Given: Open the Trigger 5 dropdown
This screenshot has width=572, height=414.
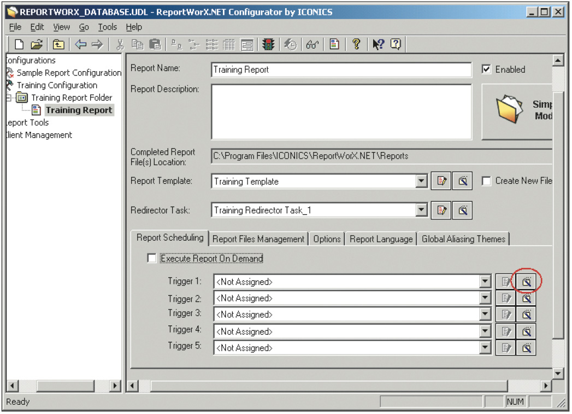Looking at the screenshot, I should [485, 348].
